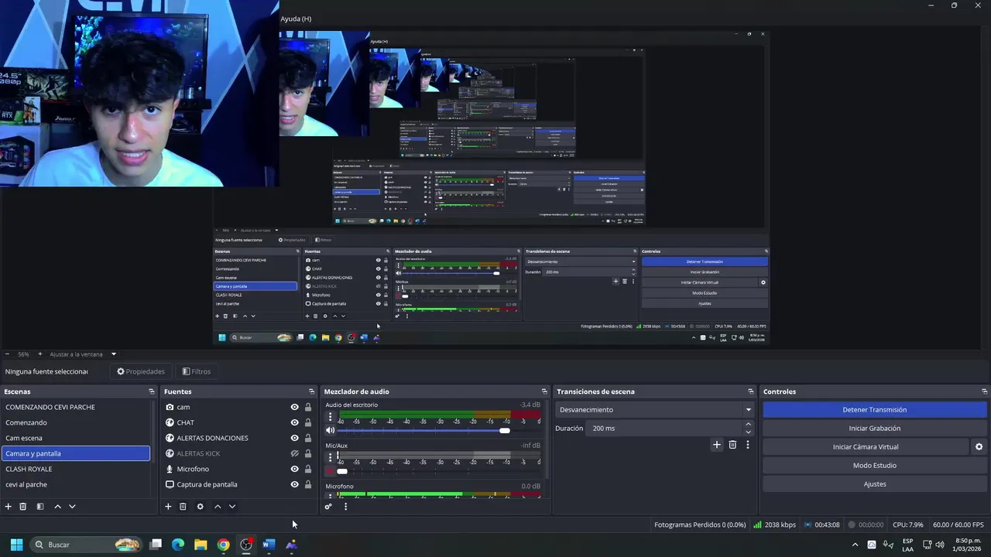
Task: Open Propiedades for the selected source
Action: tap(141, 371)
